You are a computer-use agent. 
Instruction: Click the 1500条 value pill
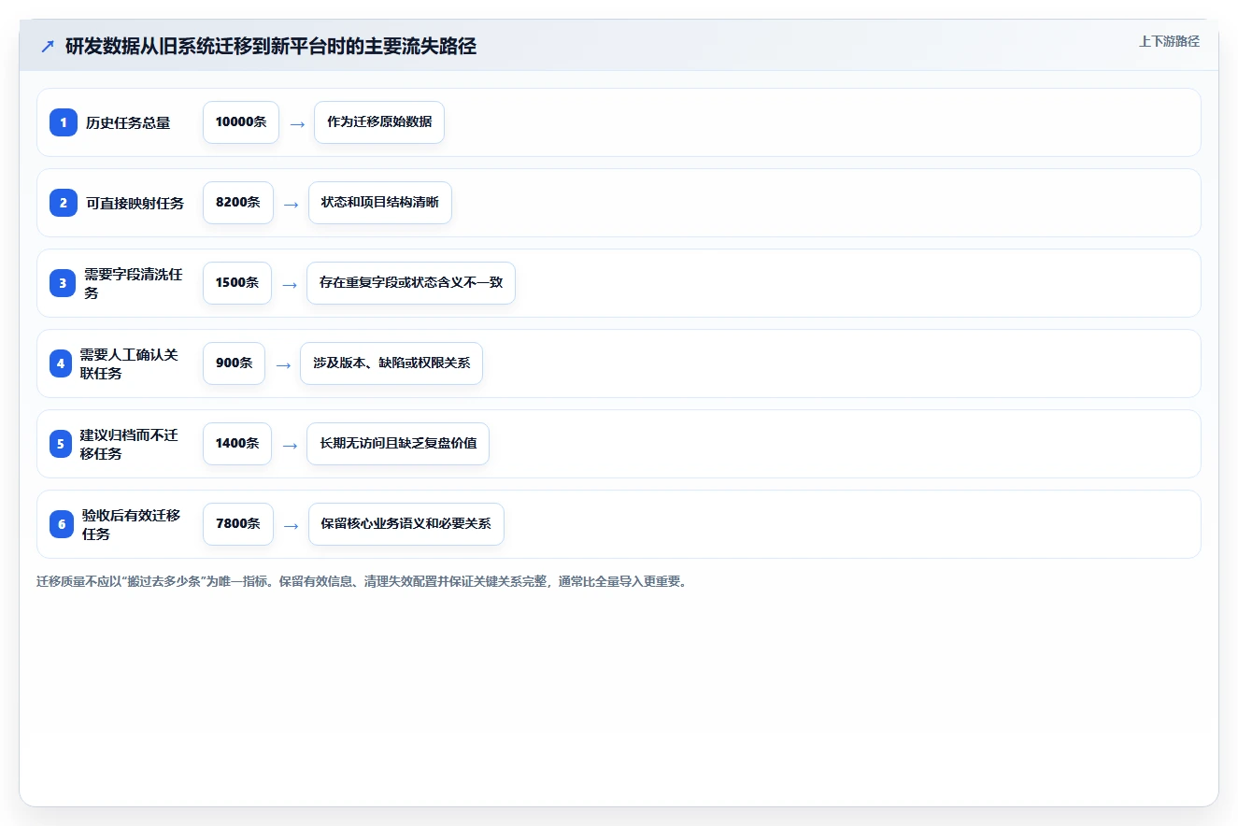tap(237, 283)
